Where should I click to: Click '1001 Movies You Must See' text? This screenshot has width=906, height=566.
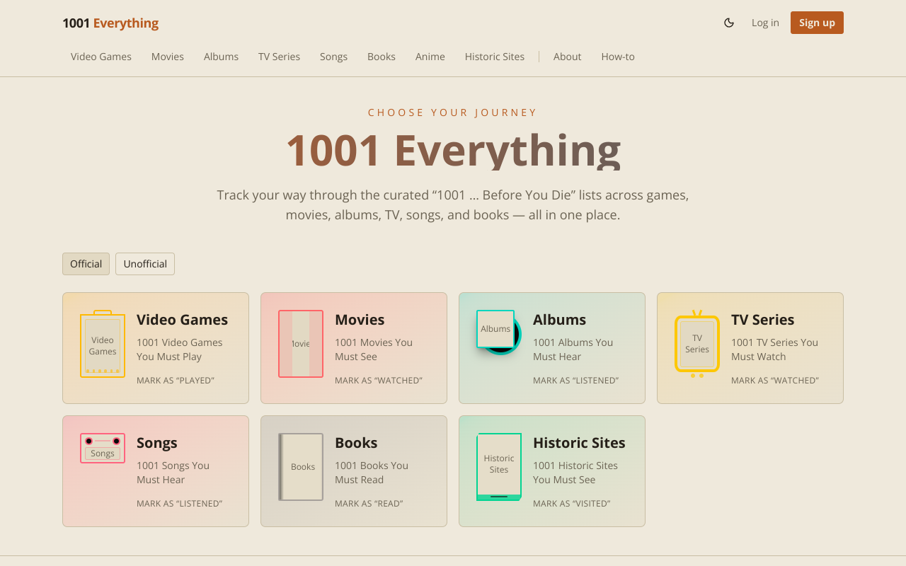pos(374,350)
